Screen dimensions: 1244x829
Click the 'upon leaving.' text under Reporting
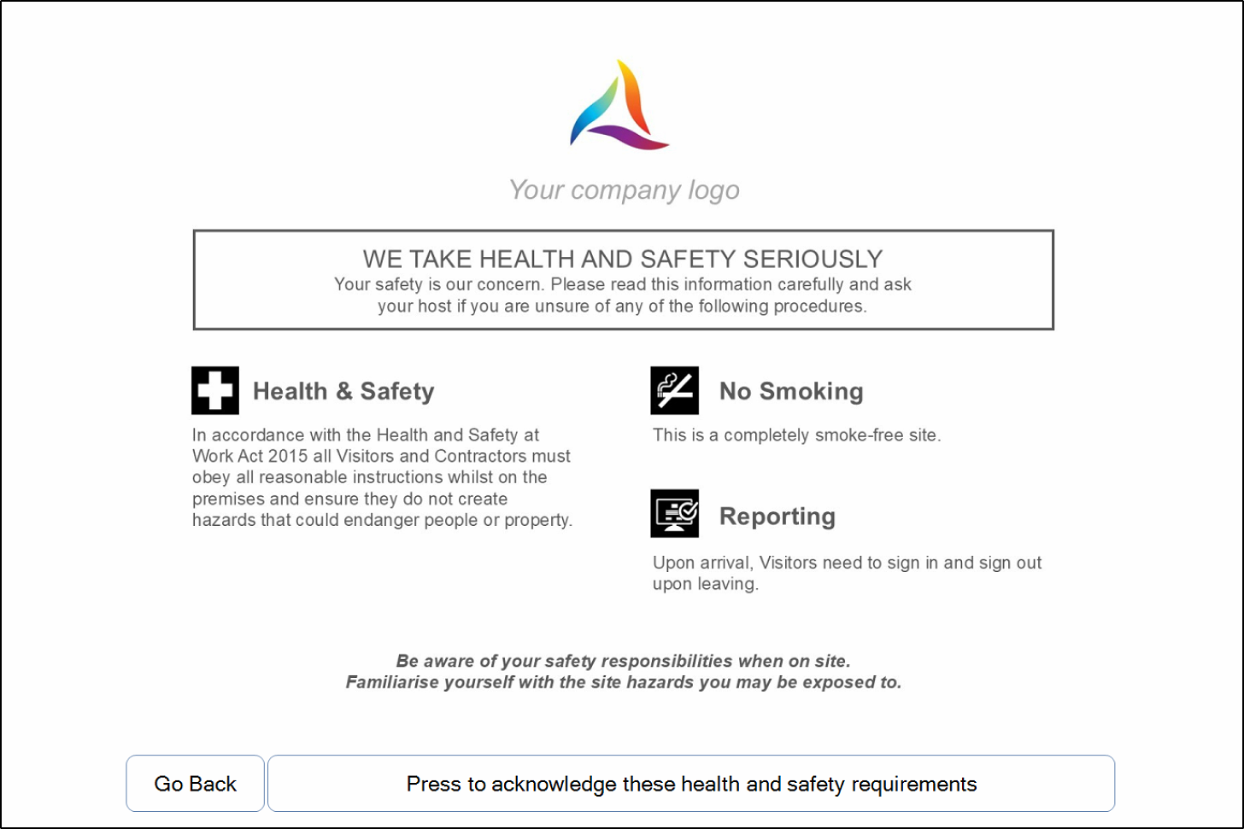tap(706, 585)
